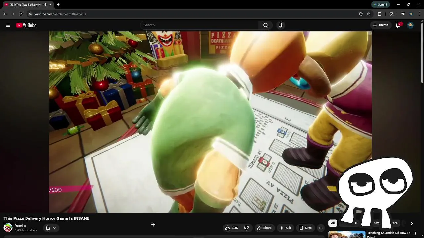This screenshot has width=424, height=238.
Task: Open the tab search side-panel icon
Action: pos(391,14)
